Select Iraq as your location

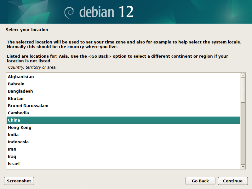click(x=12, y=156)
